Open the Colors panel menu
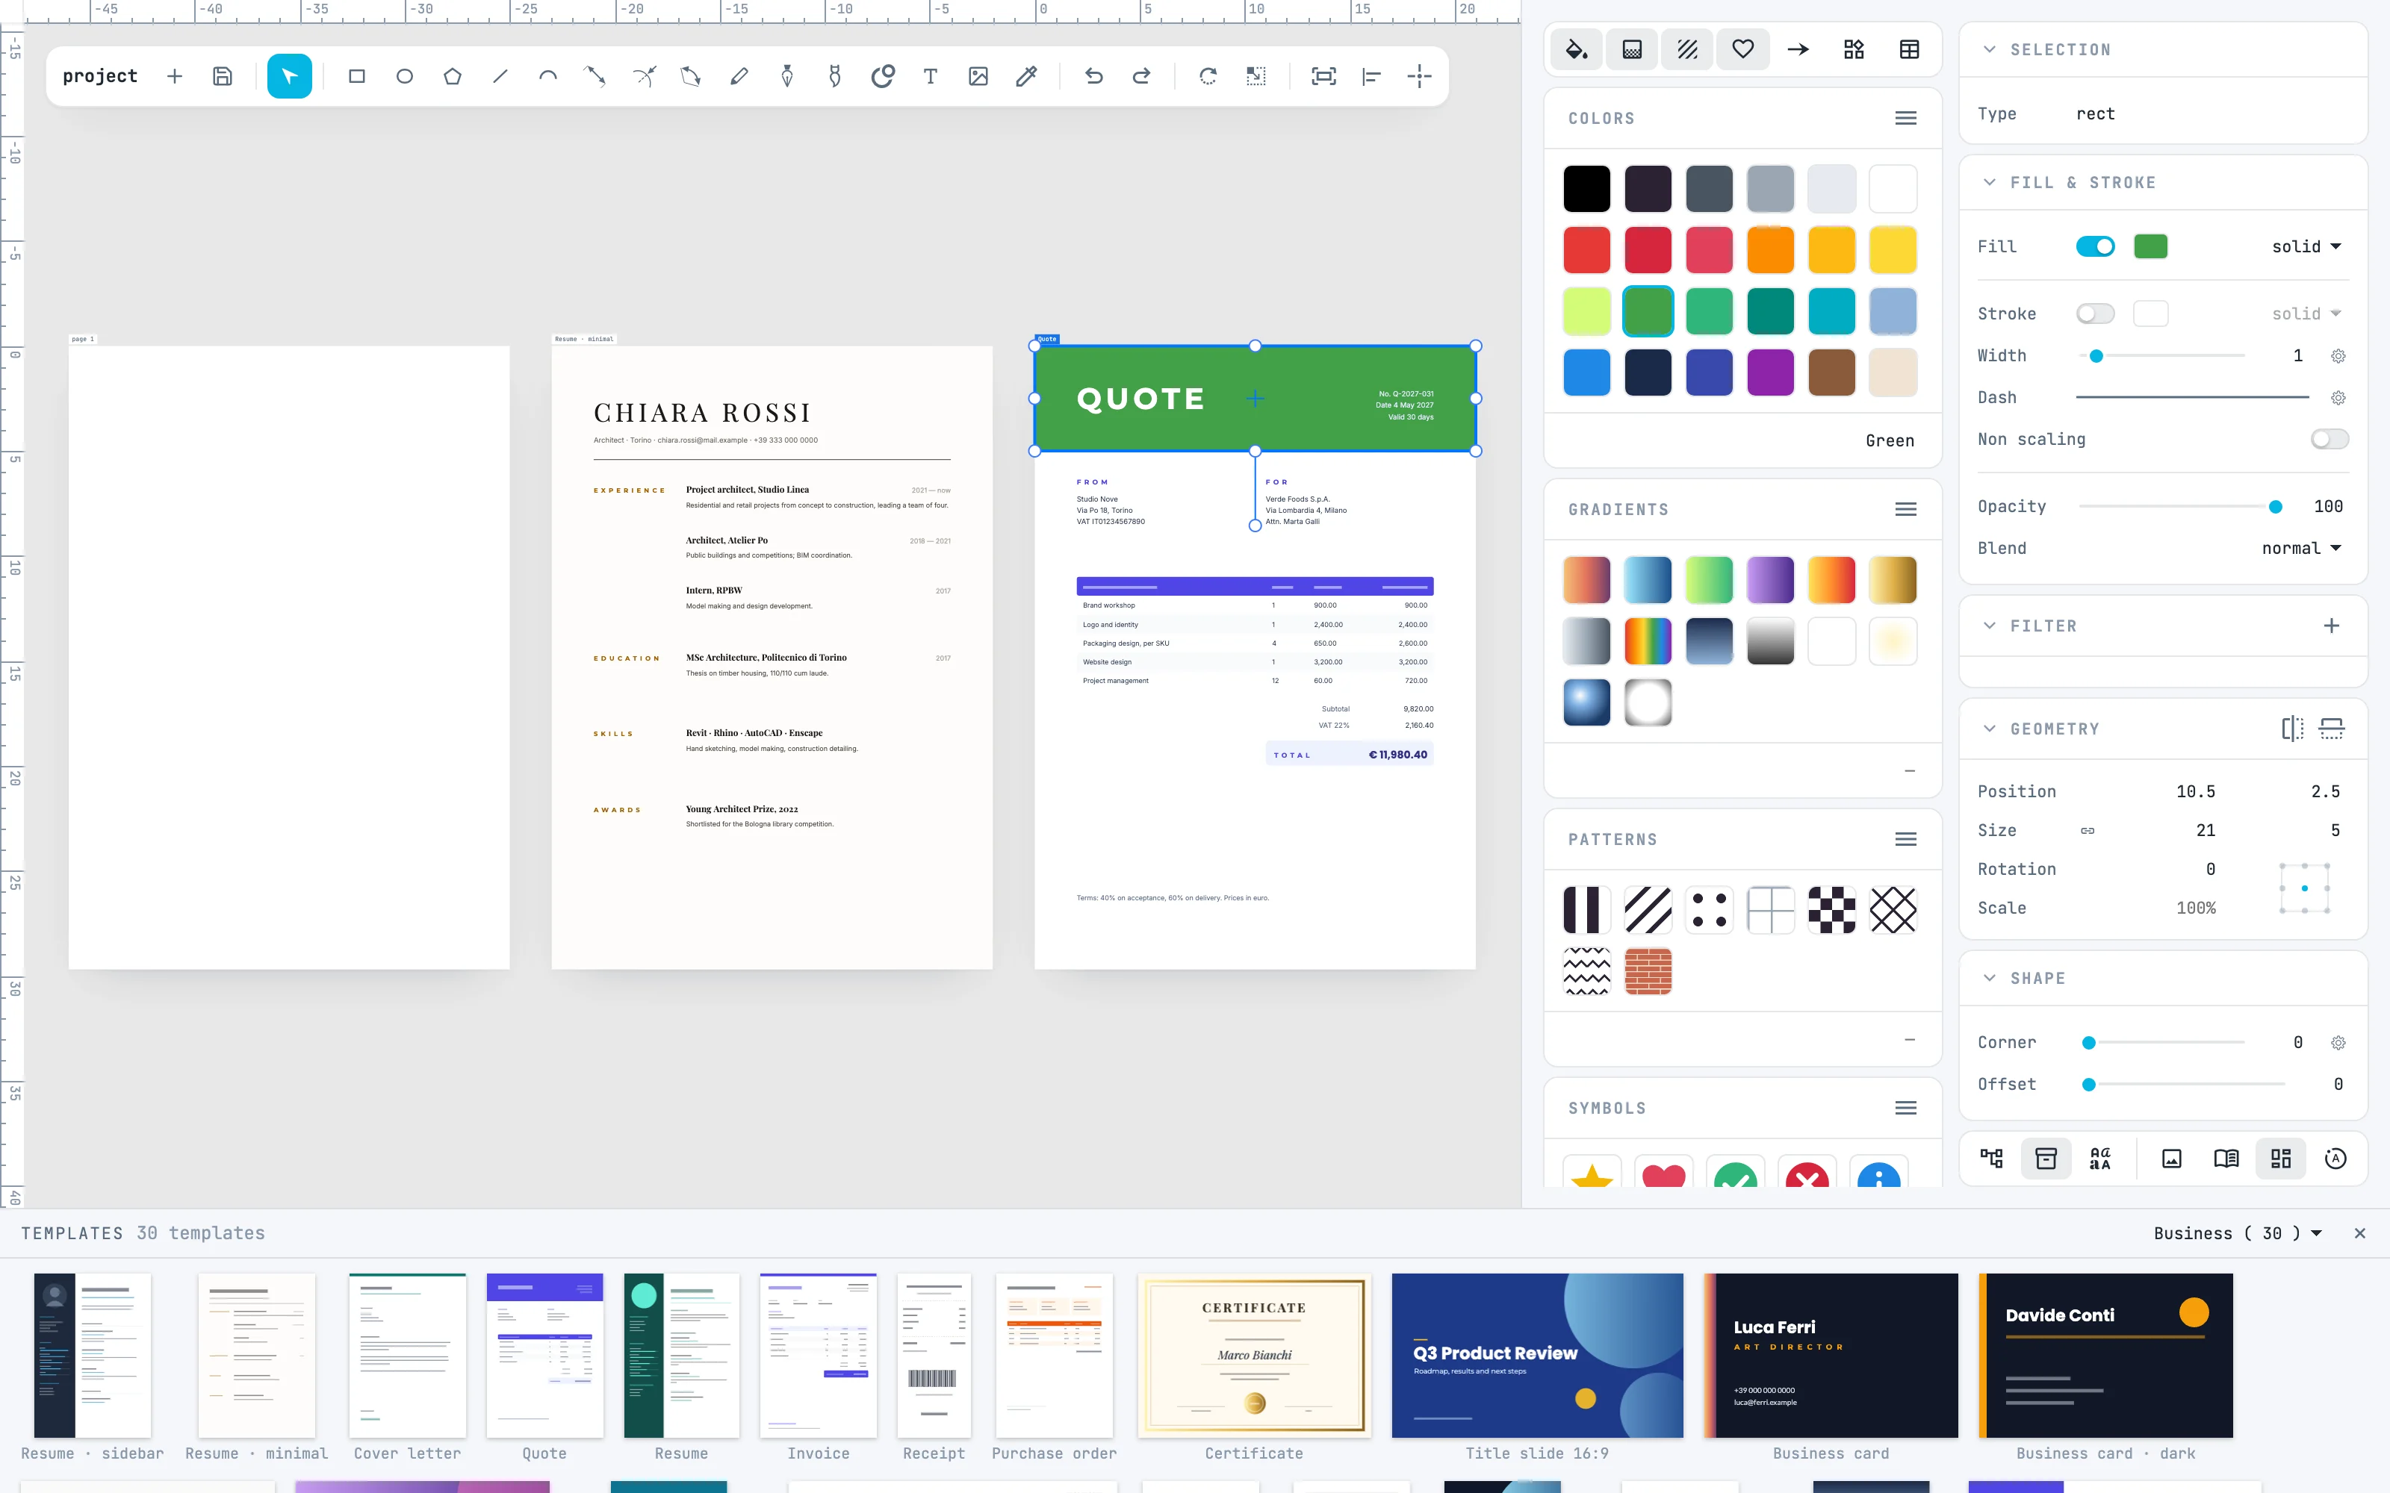The image size is (2390, 1493). pos(1906,119)
